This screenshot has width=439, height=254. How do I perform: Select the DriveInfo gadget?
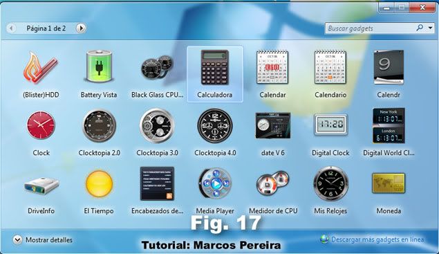41,185
